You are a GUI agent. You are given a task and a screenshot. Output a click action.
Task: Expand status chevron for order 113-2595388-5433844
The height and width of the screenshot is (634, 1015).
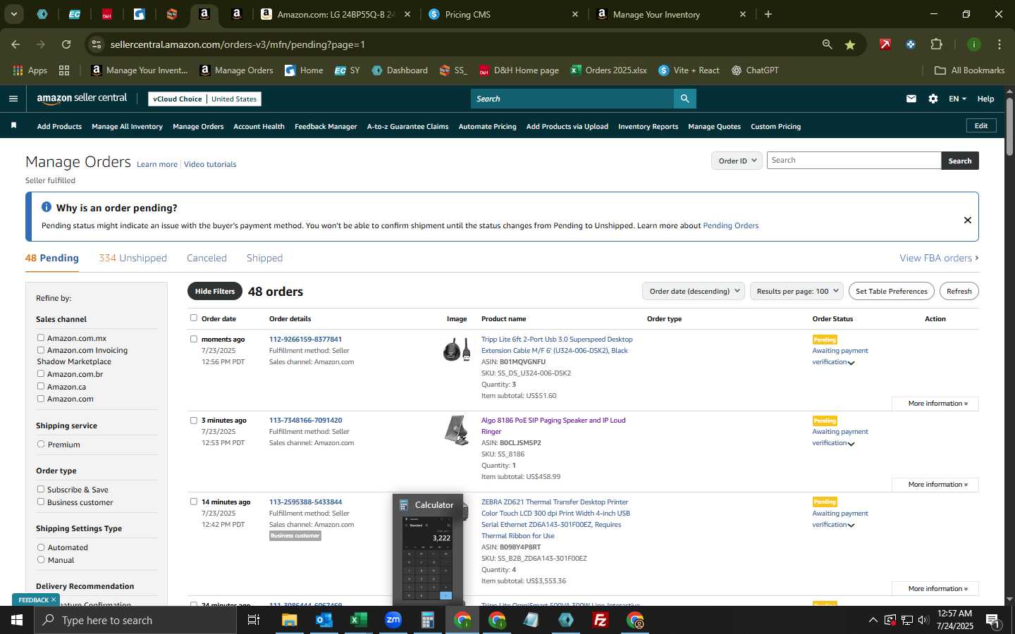851,526
